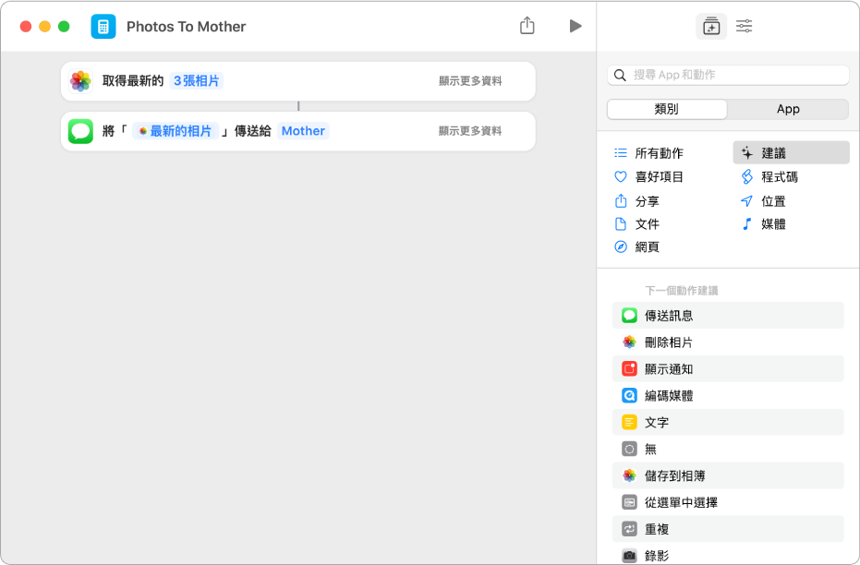Switch to the App tab
The height and width of the screenshot is (565, 860).
click(x=788, y=109)
